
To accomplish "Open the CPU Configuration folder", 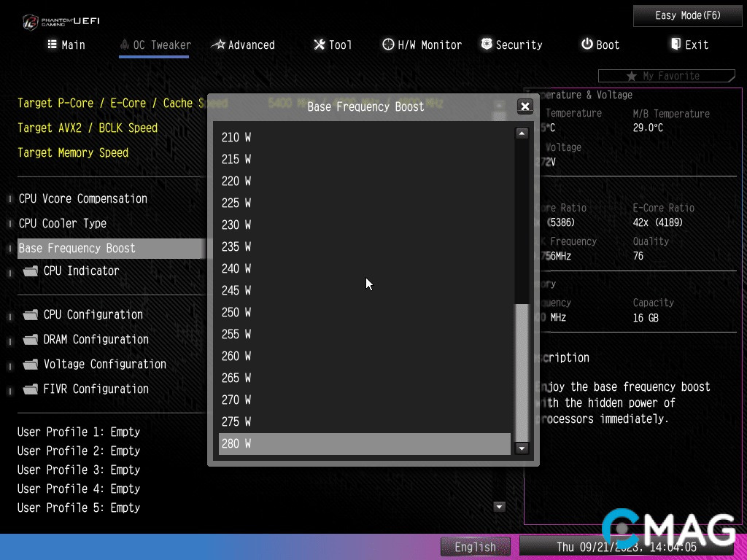I will click(93, 314).
